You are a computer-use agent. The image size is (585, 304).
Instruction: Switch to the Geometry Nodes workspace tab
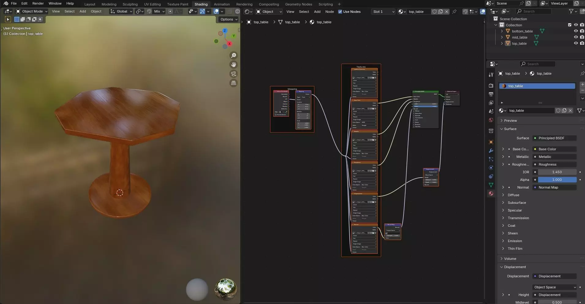[298, 4]
